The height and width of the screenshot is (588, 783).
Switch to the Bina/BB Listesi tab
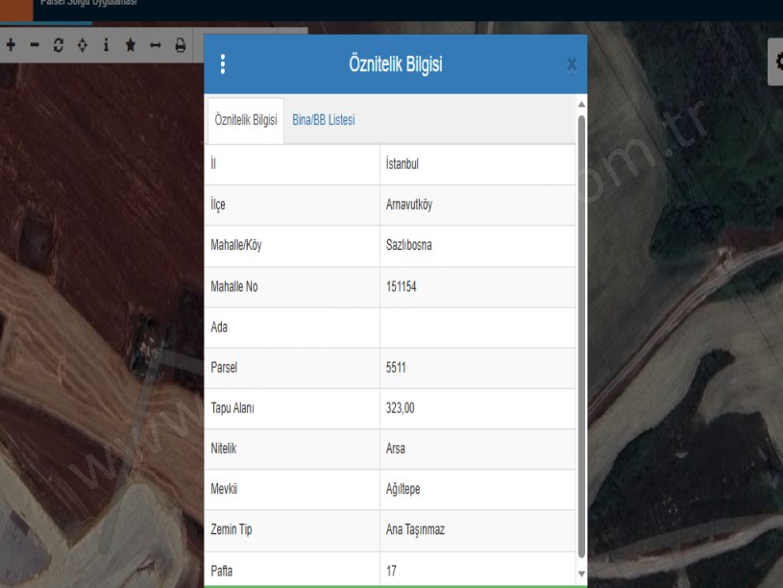click(324, 119)
